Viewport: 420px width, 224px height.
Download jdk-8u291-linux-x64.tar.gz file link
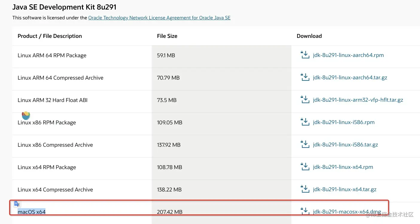[x=345, y=189]
